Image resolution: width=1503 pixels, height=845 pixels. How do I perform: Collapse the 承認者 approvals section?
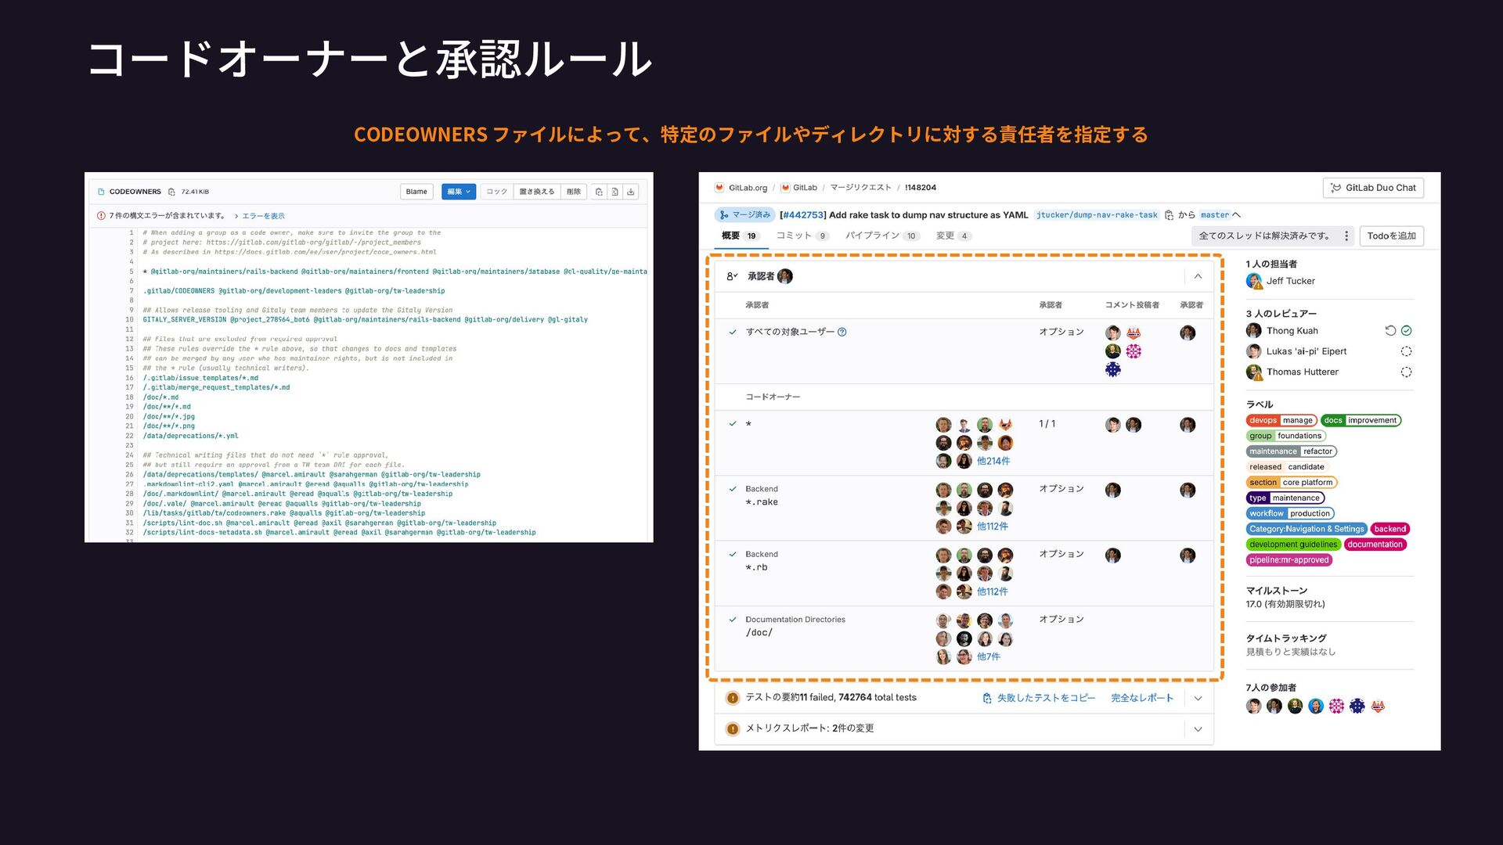click(1198, 276)
